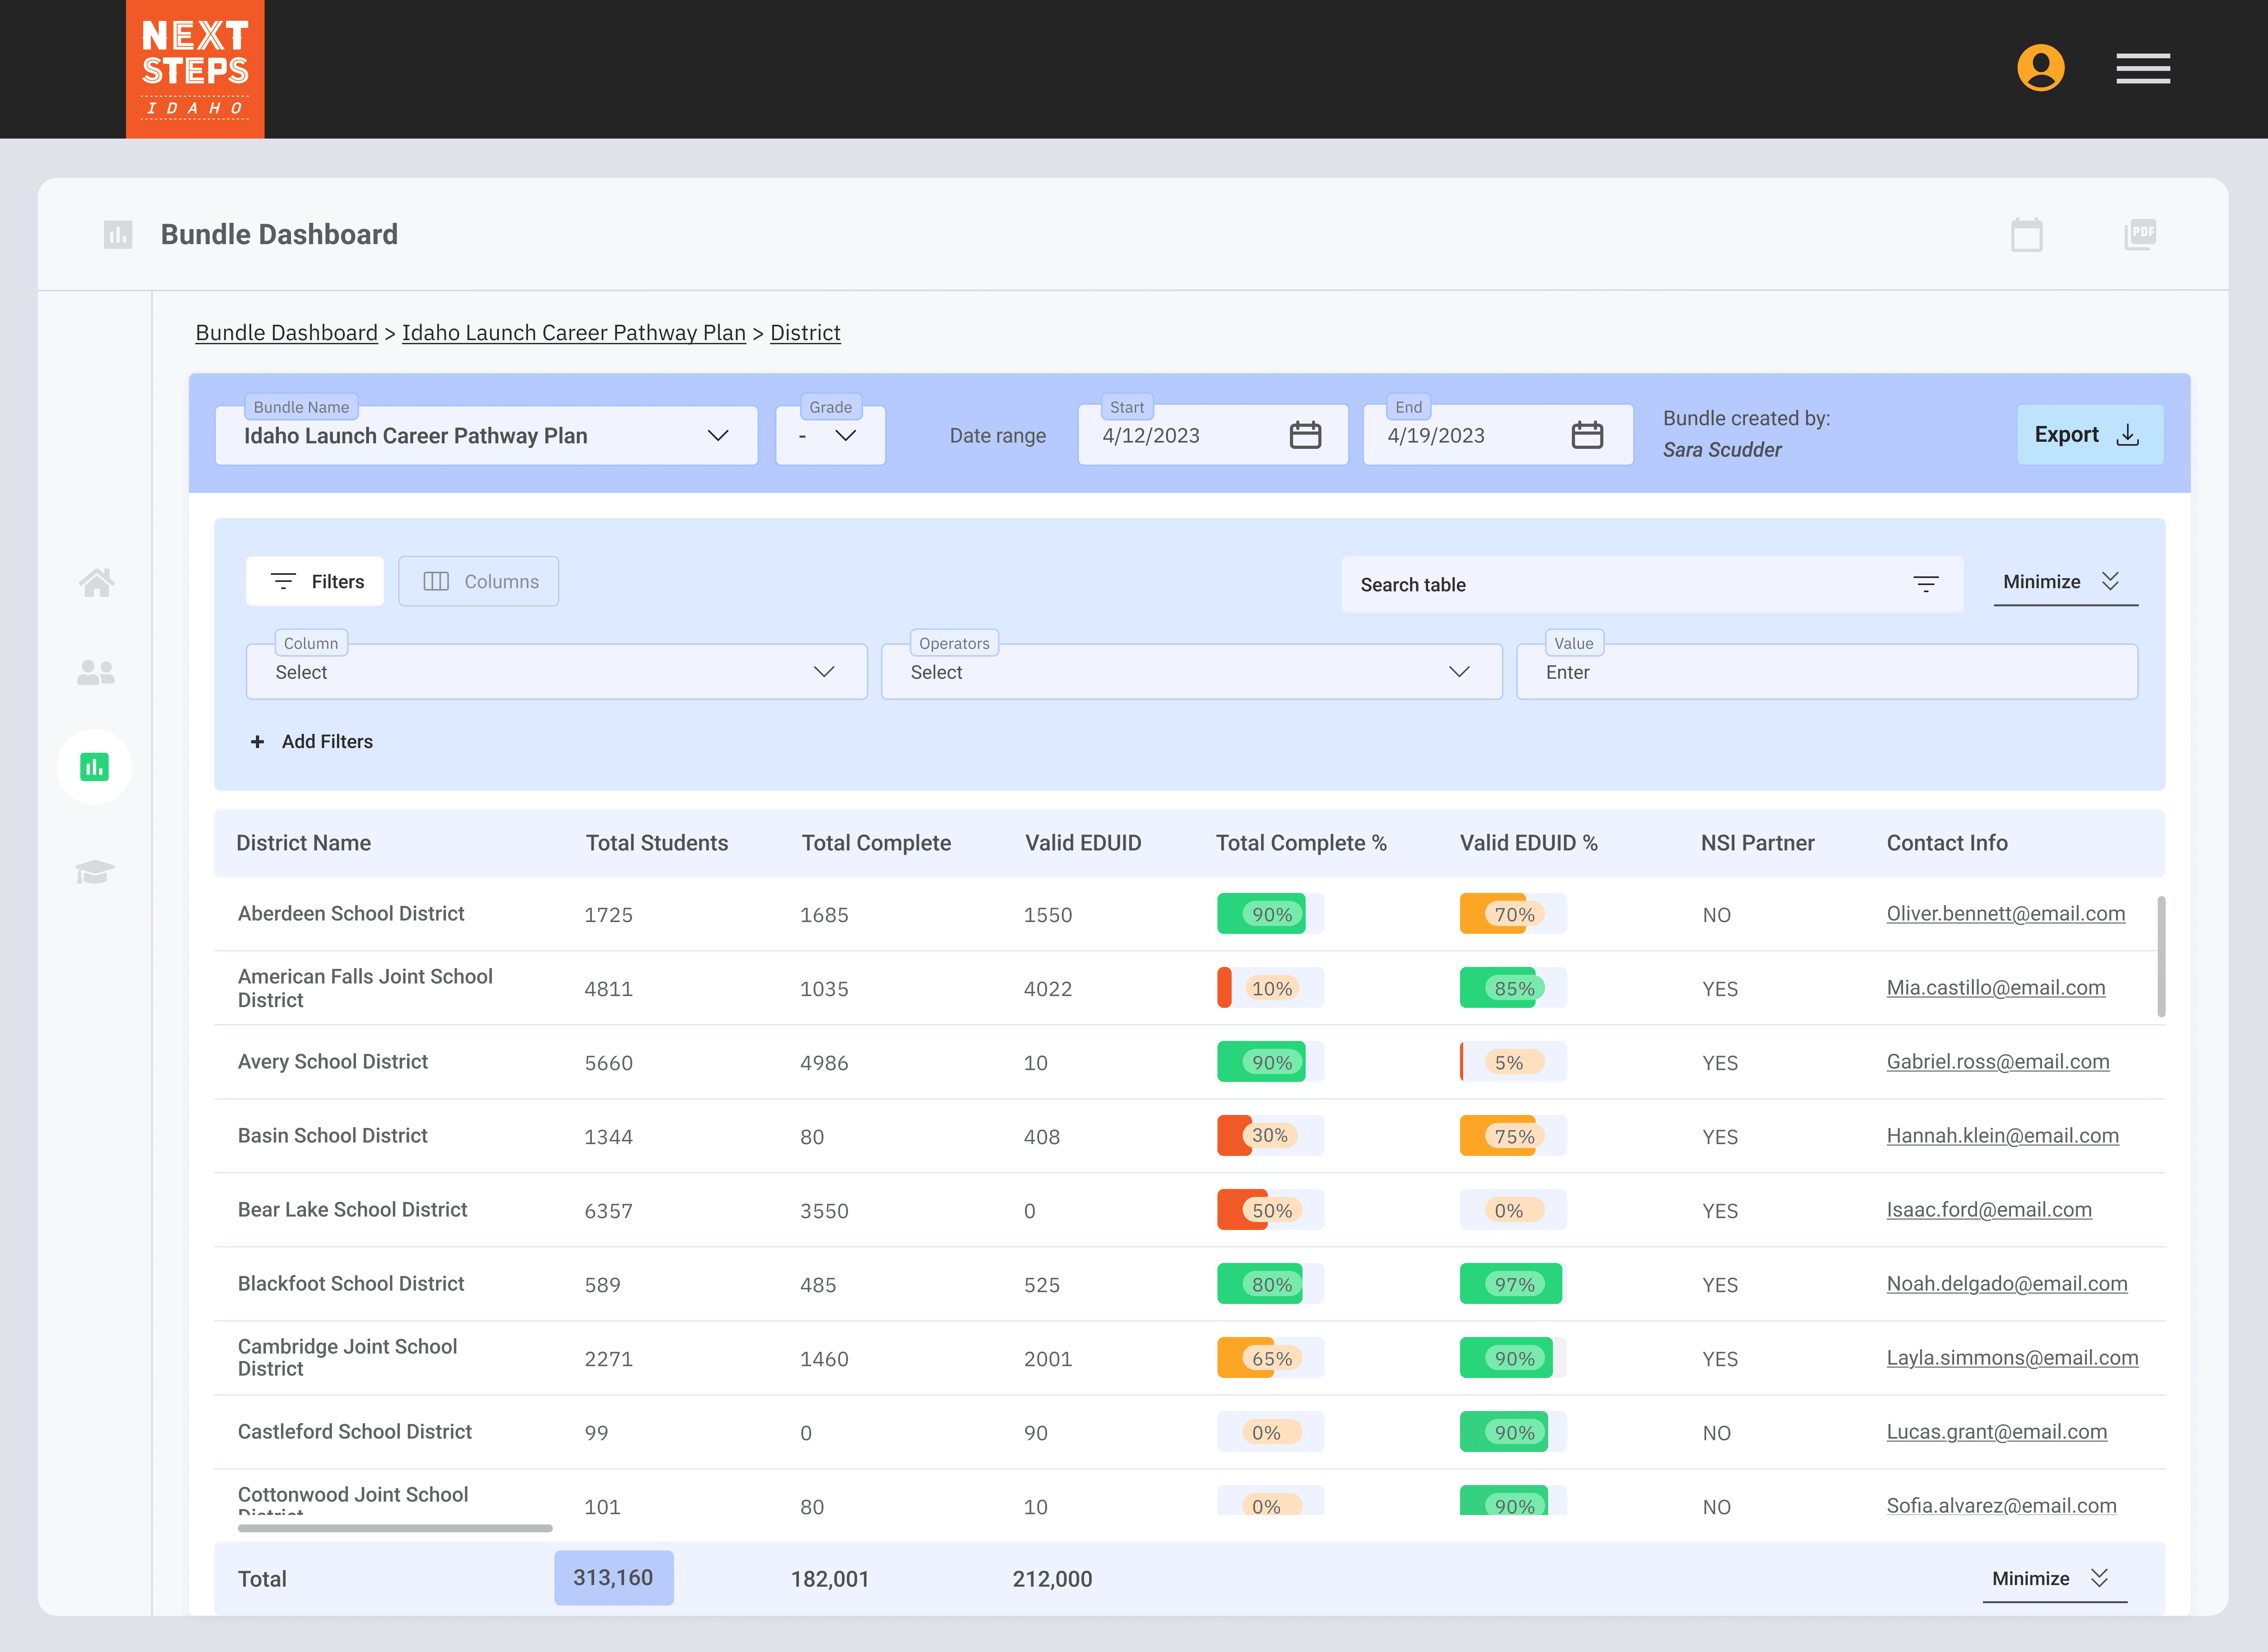Expand the Bundle Name dropdown

pyautogui.click(x=717, y=435)
